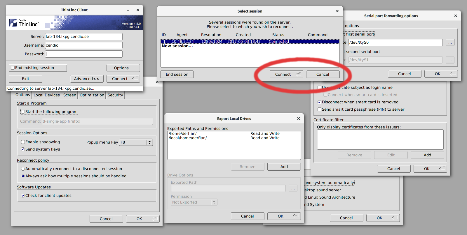Go to the Security tab

pos(115,95)
